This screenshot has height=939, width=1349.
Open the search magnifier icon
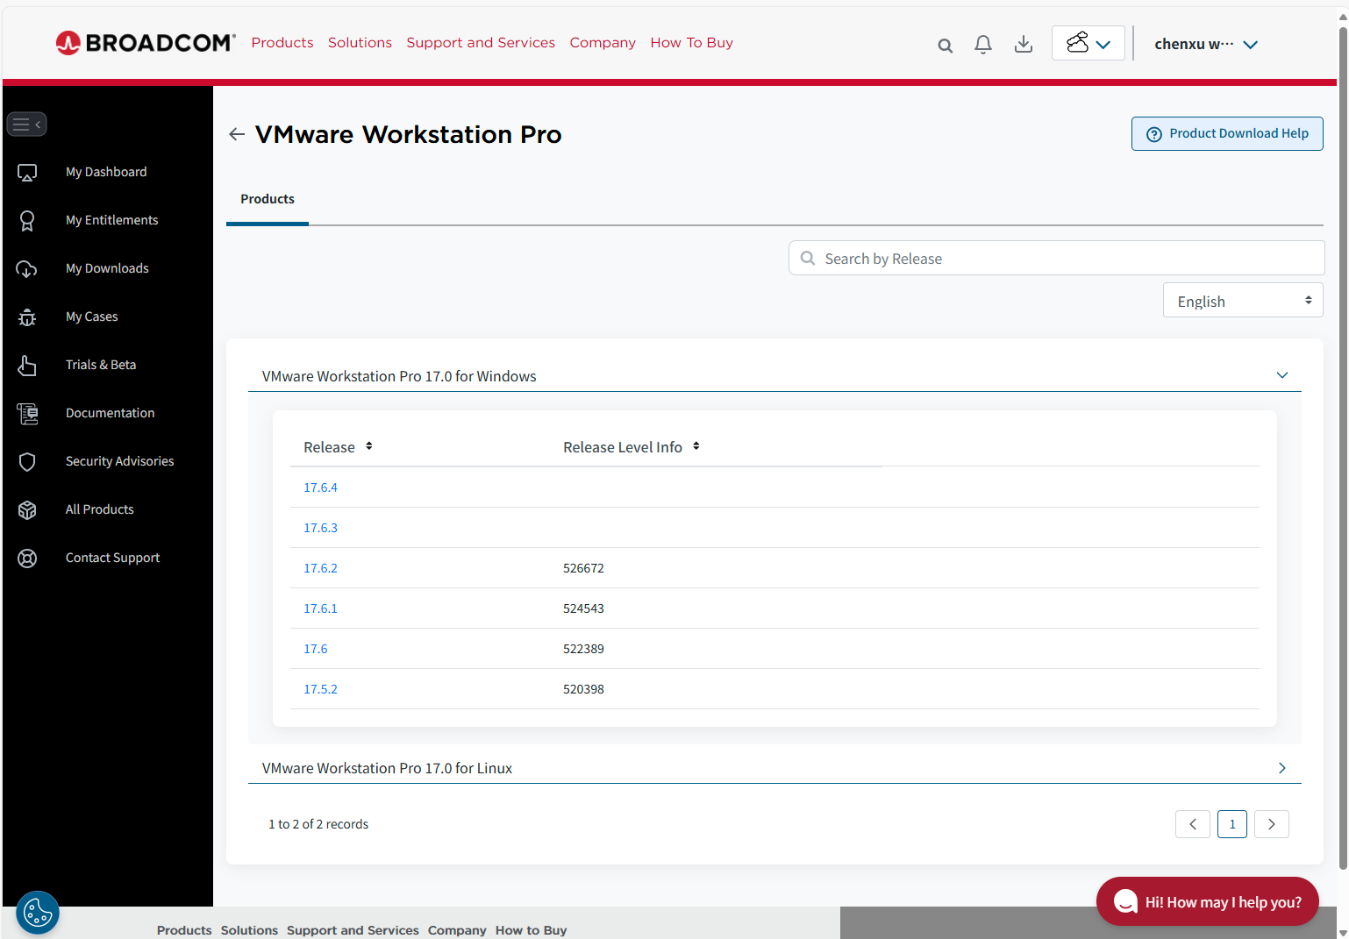coord(945,45)
